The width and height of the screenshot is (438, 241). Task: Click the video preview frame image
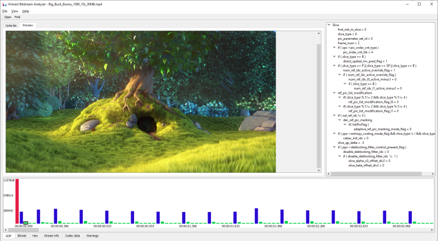(141, 102)
